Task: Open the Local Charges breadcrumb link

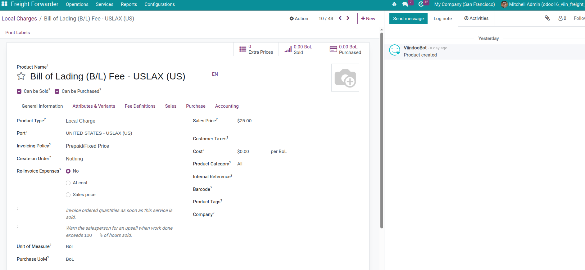Action: pyautogui.click(x=19, y=19)
